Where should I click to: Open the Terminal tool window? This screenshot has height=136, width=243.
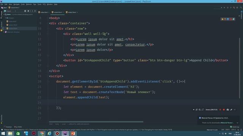(8, 127)
